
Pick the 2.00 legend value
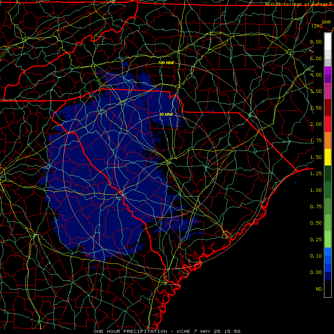coord(316,124)
